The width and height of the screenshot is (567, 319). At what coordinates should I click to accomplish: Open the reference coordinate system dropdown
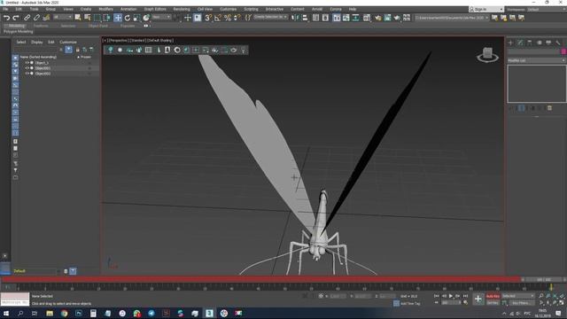[161, 17]
